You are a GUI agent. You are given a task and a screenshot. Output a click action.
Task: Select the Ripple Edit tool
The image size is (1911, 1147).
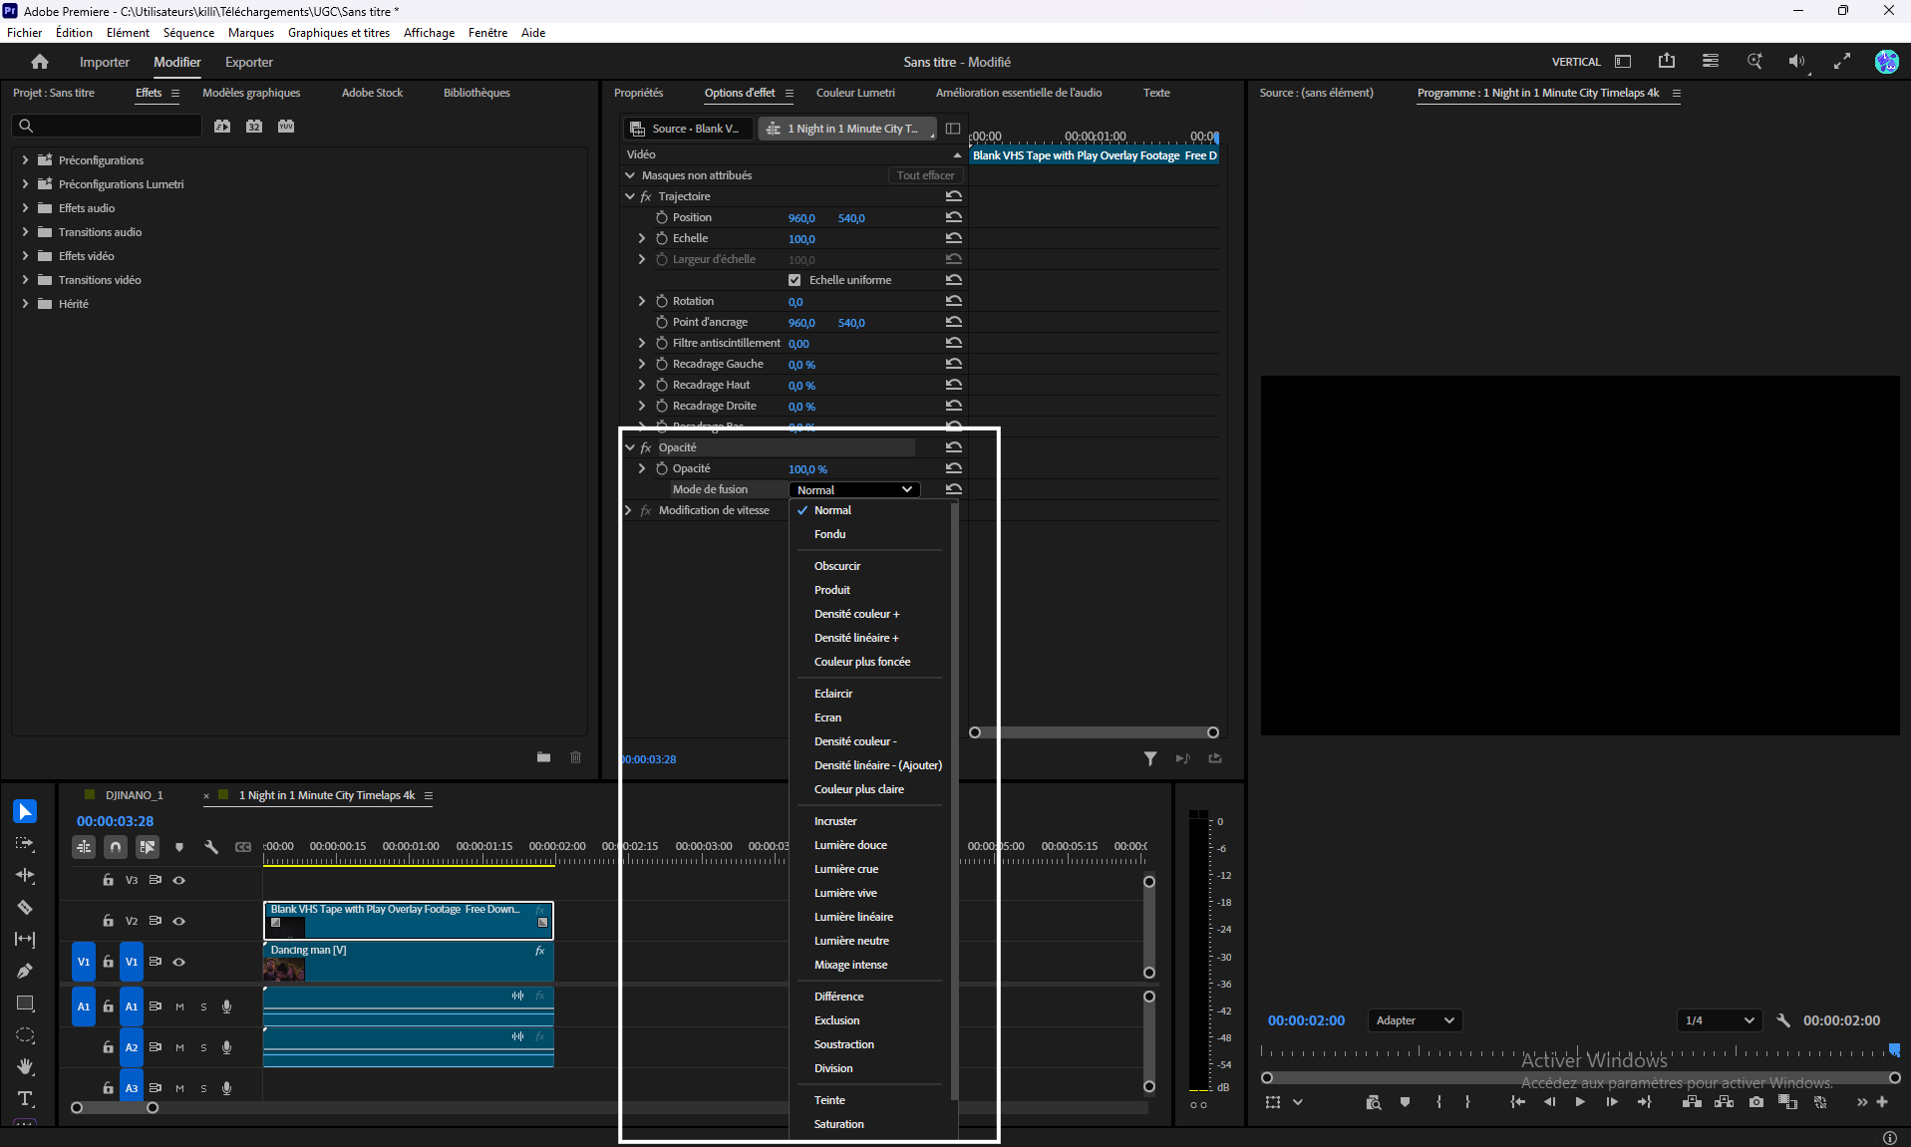25,876
